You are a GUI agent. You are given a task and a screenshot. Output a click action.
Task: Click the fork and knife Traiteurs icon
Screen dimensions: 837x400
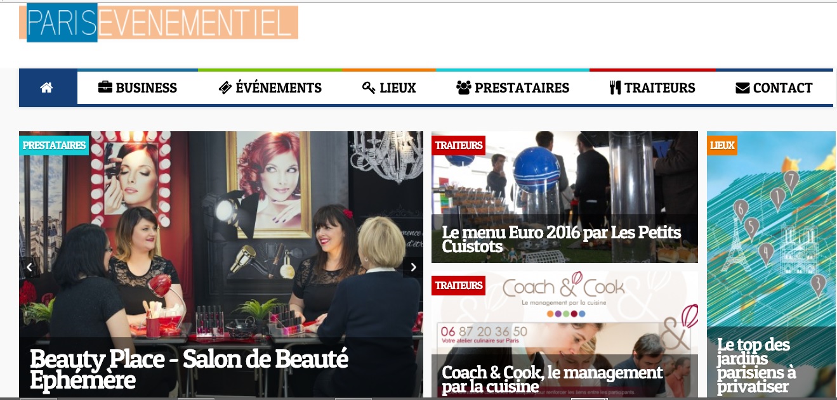coord(615,87)
